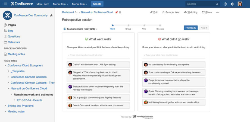Open the second Menu item dropdown
Image resolution: width=250 pixels, height=122 pixels.
coord(61,4)
